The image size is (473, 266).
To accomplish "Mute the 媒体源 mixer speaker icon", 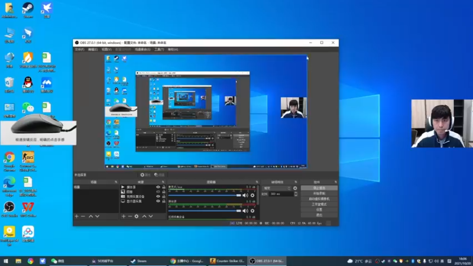I will 245,211.
